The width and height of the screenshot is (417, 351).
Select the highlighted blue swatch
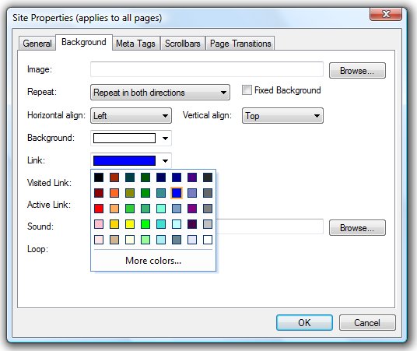coord(177,193)
